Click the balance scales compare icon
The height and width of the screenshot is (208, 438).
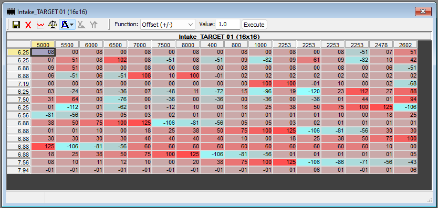[52, 25]
